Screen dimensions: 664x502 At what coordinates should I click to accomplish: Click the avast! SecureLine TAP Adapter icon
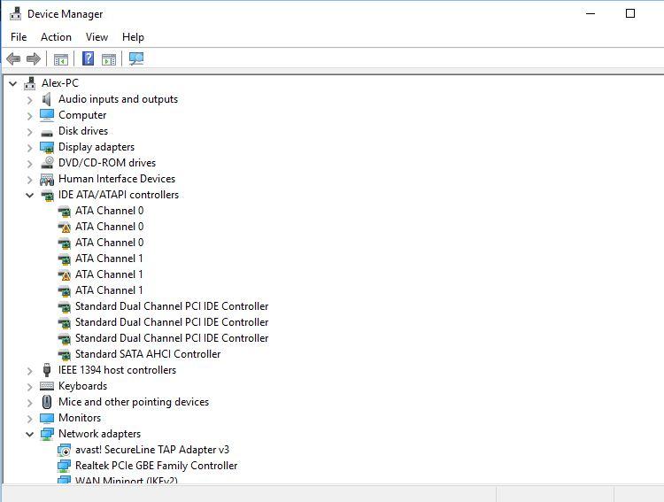64,450
